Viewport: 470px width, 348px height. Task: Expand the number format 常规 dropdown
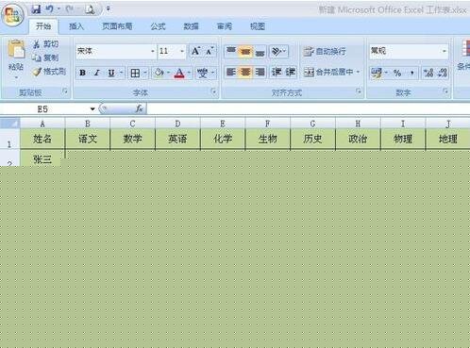pos(445,51)
